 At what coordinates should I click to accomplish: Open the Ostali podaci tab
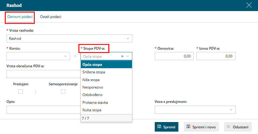pyautogui.click(x=51, y=17)
